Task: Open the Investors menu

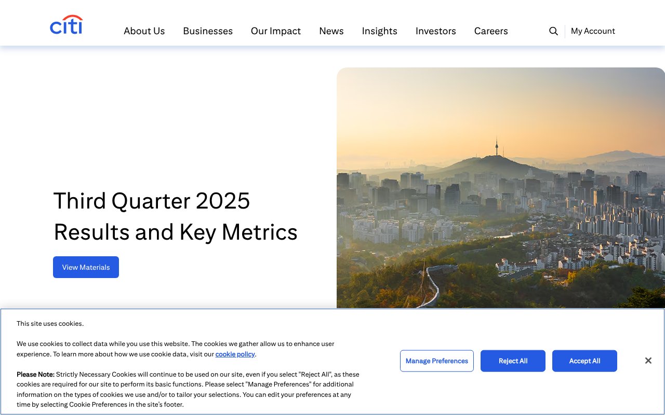Action: [x=435, y=31]
